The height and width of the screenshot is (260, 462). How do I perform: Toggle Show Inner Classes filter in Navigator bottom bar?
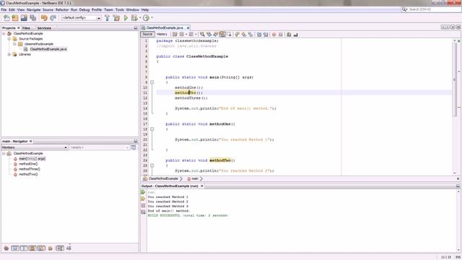41,248
